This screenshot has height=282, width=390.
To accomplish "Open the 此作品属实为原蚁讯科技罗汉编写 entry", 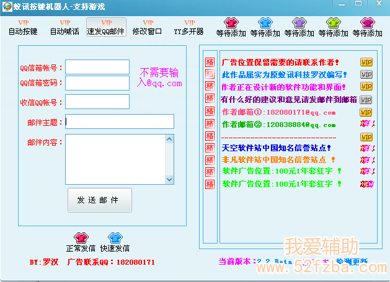I will 285,74.
